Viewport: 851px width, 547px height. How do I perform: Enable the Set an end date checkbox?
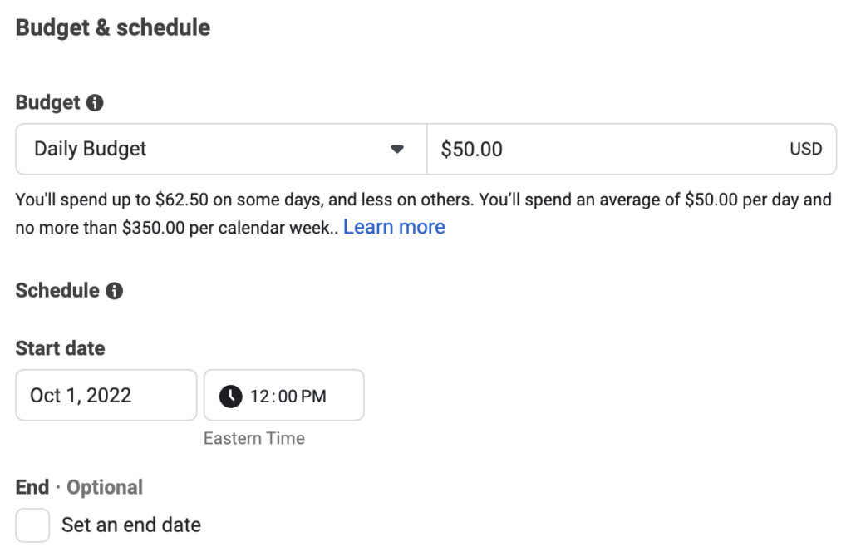pyautogui.click(x=31, y=525)
